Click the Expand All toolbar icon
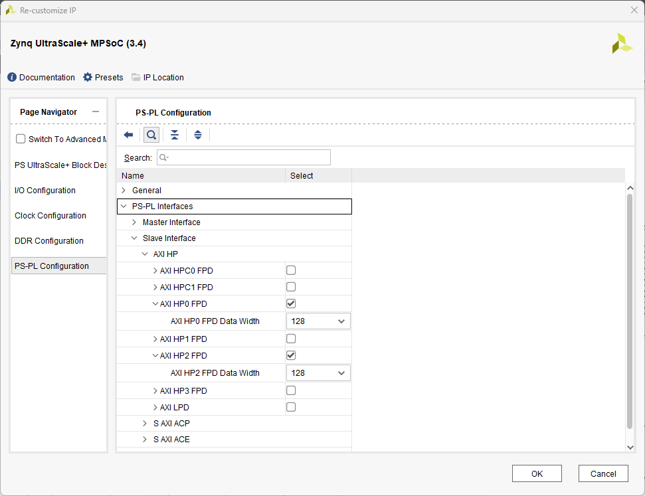Viewport: 645px width, 496px height. point(197,135)
